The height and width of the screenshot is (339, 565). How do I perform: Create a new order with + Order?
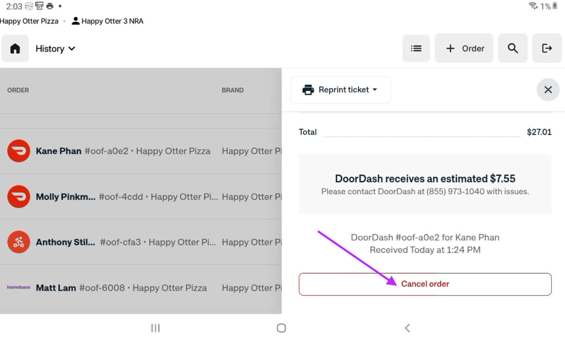pos(464,49)
